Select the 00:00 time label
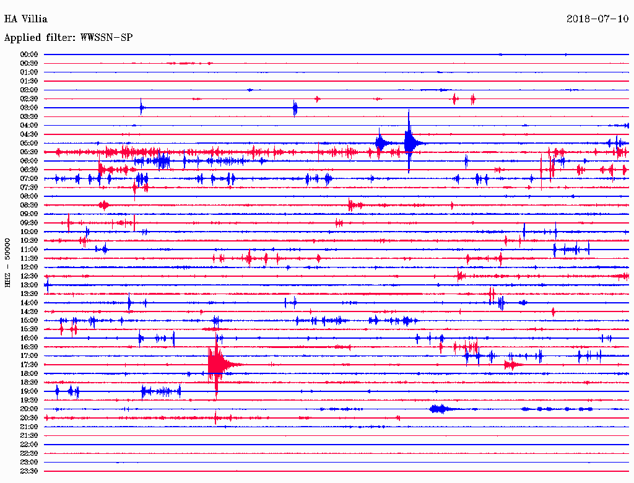Image resolution: width=634 pixels, height=483 pixels. coord(29,54)
